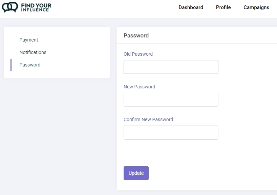Click the New Password label
277x195 pixels.
139,87
